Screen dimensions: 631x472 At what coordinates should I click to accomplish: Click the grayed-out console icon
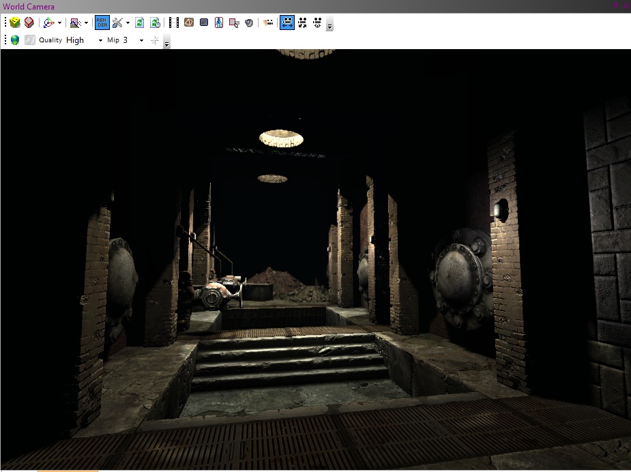[30, 40]
